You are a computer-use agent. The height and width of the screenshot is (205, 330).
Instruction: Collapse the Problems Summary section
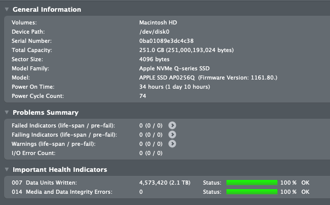[6, 112]
